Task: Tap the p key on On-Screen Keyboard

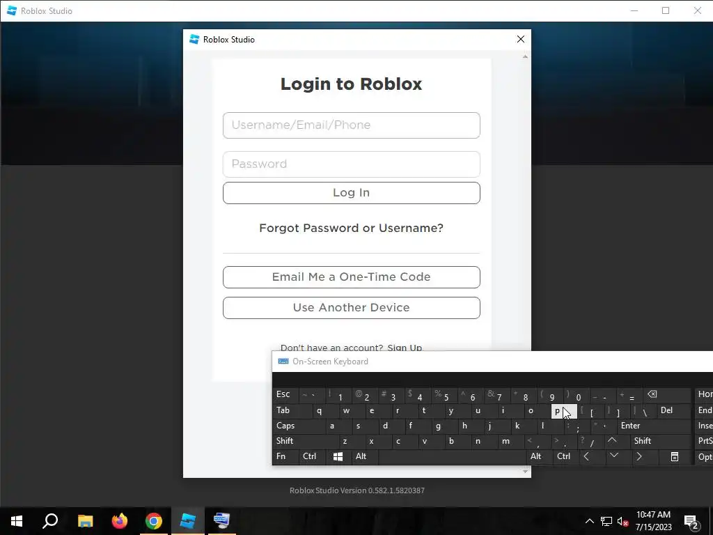Action: point(564,411)
